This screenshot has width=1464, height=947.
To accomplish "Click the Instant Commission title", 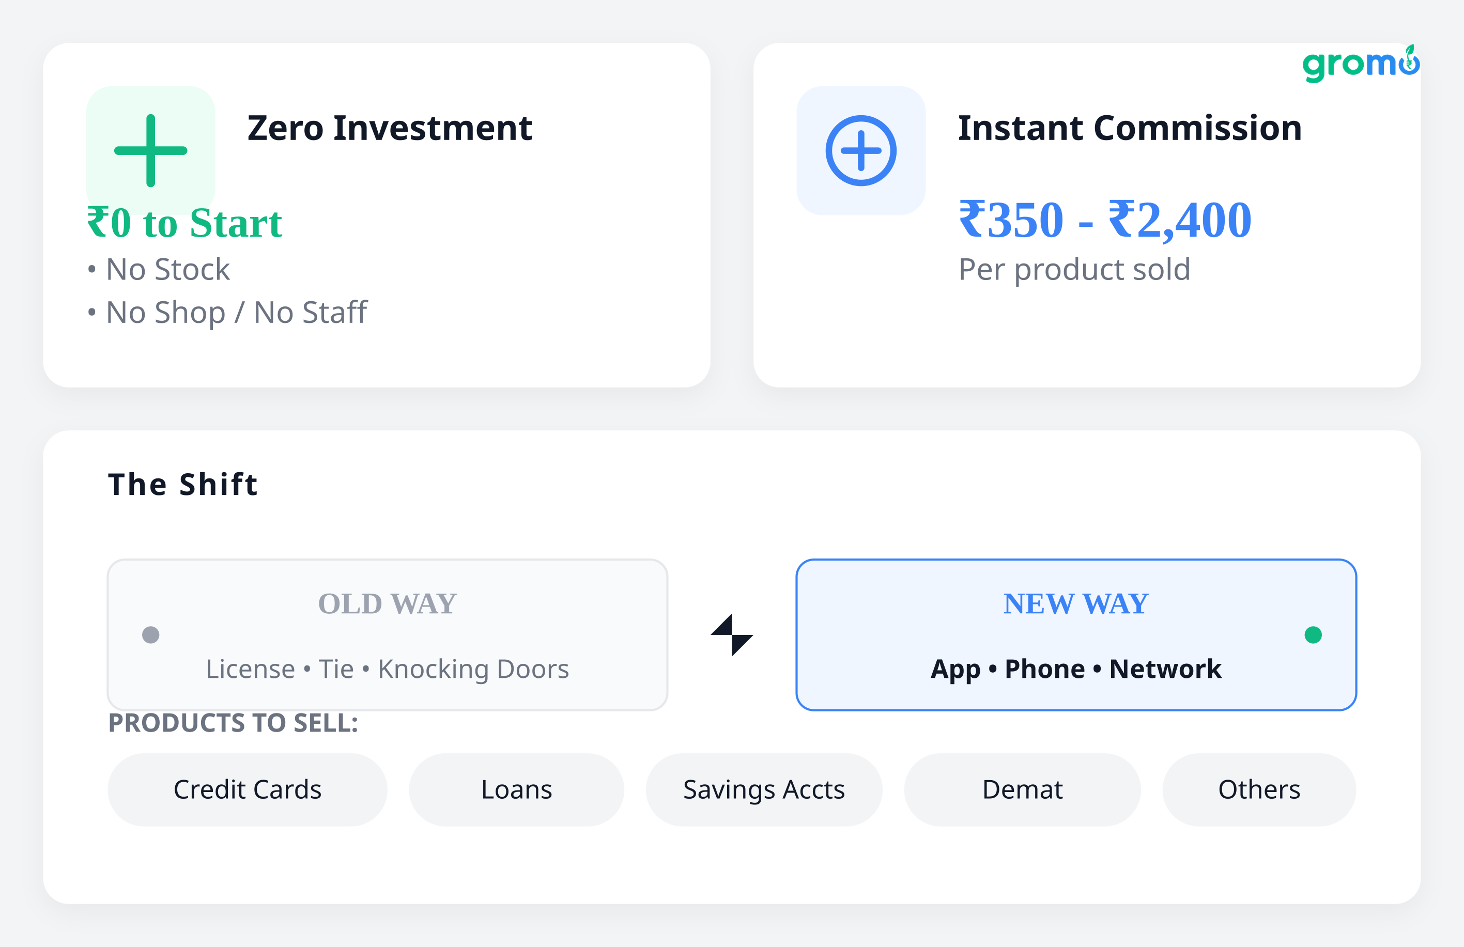I will click(1129, 128).
